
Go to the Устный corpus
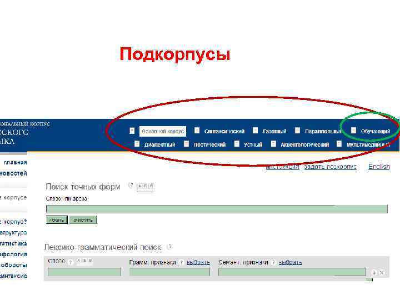253,144
